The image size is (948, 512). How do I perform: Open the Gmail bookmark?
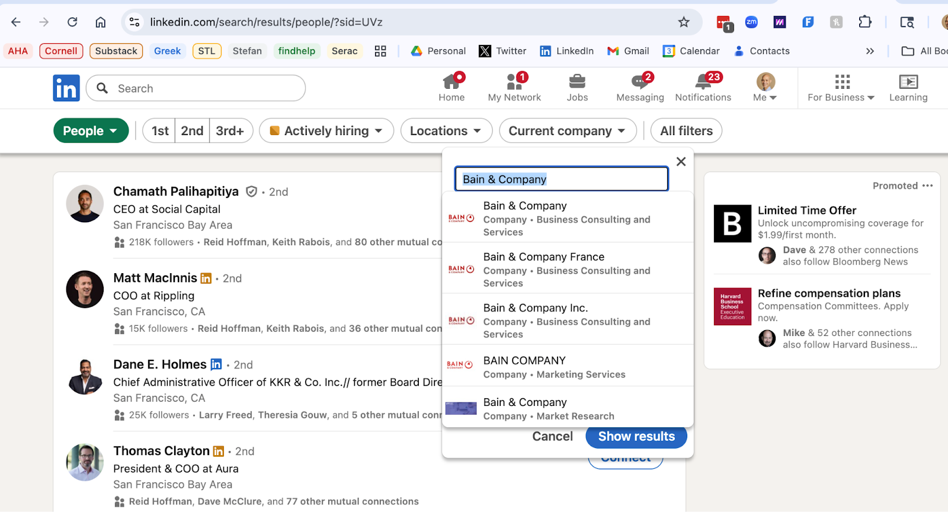click(628, 51)
